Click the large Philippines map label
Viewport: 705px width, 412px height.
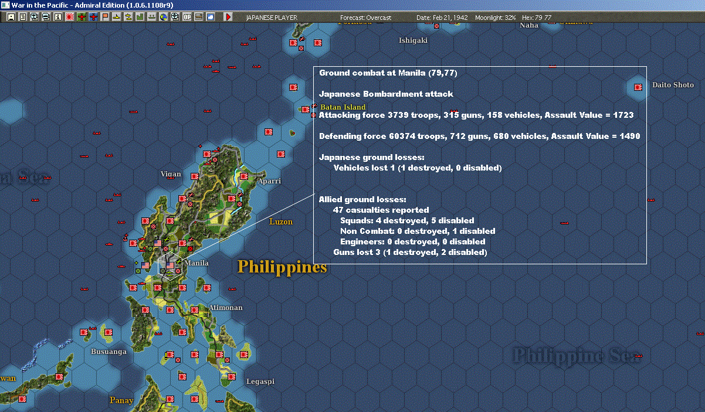(282, 267)
